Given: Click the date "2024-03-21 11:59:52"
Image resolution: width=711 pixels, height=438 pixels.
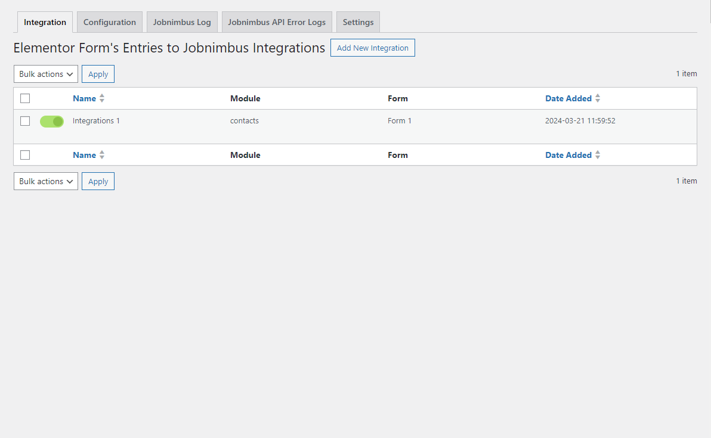Looking at the screenshot, I should (x=580, y=121).
